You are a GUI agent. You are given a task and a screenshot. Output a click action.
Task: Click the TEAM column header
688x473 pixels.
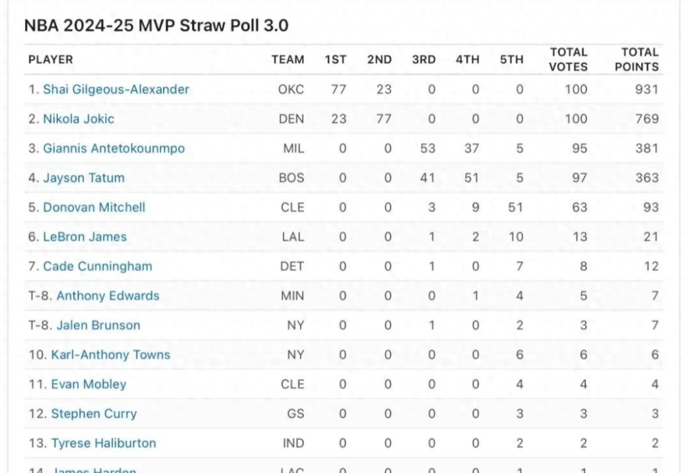tap(288, 59)
